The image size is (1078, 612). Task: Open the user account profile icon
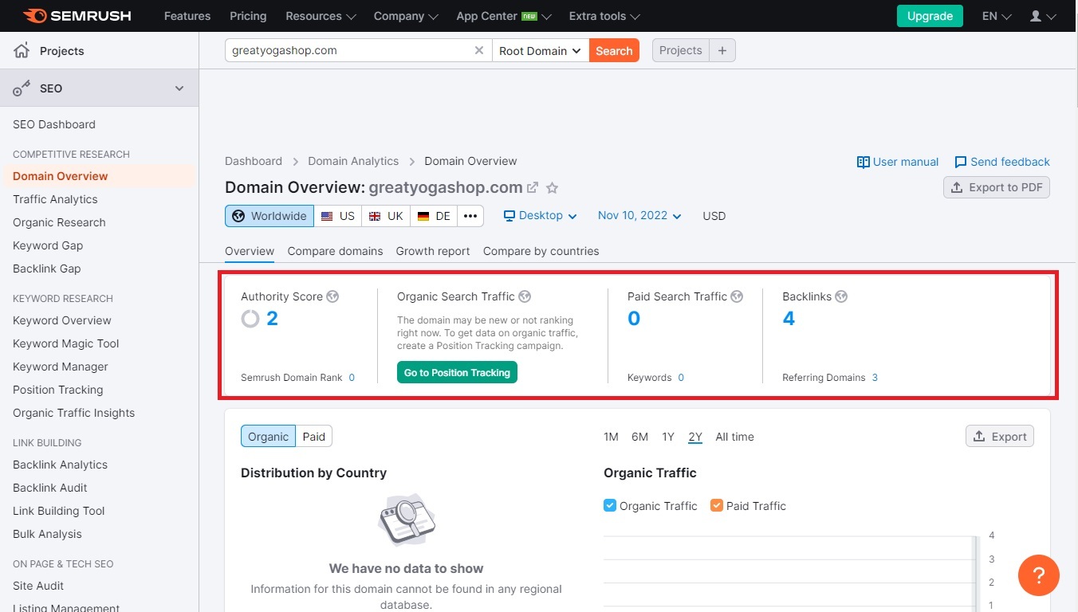tap(1035, 16)
